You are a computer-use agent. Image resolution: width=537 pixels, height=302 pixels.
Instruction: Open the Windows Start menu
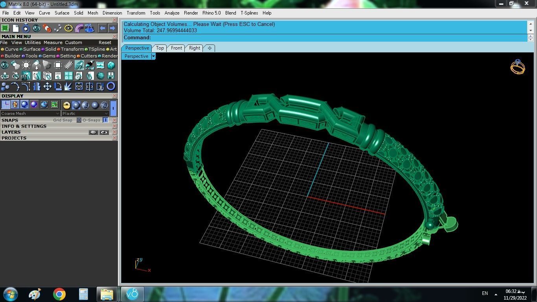point(10,294)
